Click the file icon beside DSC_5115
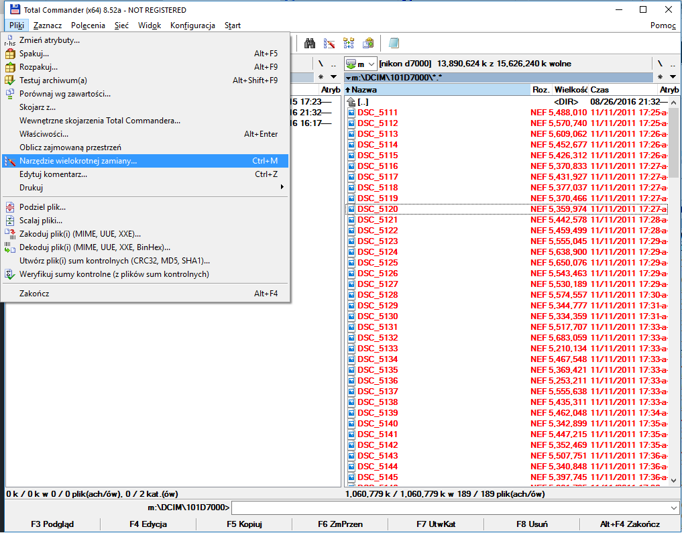The width and height of the screenshot is (682, 533). coord(351,156)
